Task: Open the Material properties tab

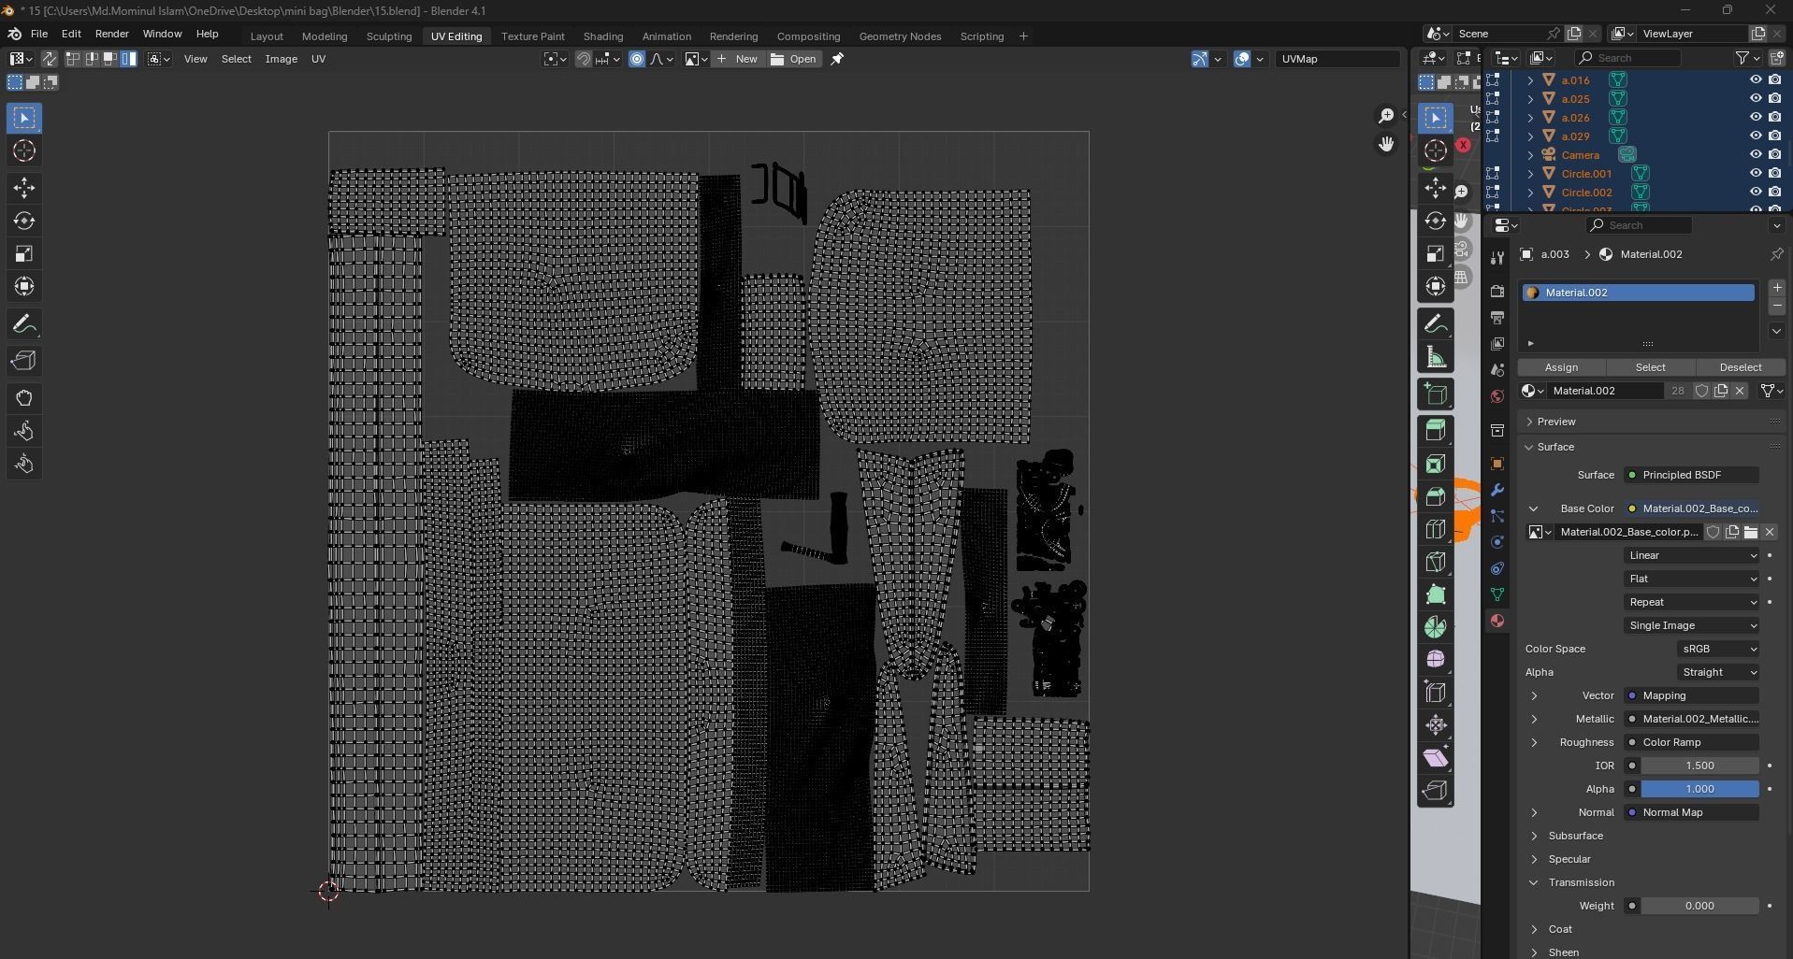Action: 1497,621
